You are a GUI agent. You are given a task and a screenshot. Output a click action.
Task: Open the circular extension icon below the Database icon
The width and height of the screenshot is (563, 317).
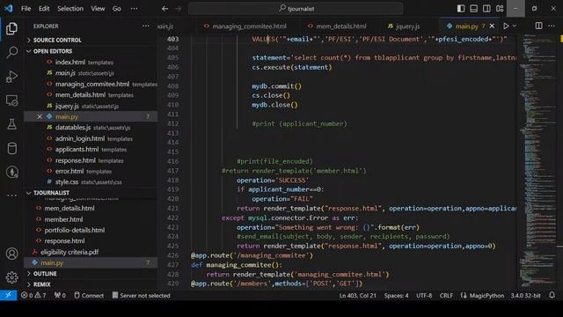pyautogui.click(x=11, y=173)
